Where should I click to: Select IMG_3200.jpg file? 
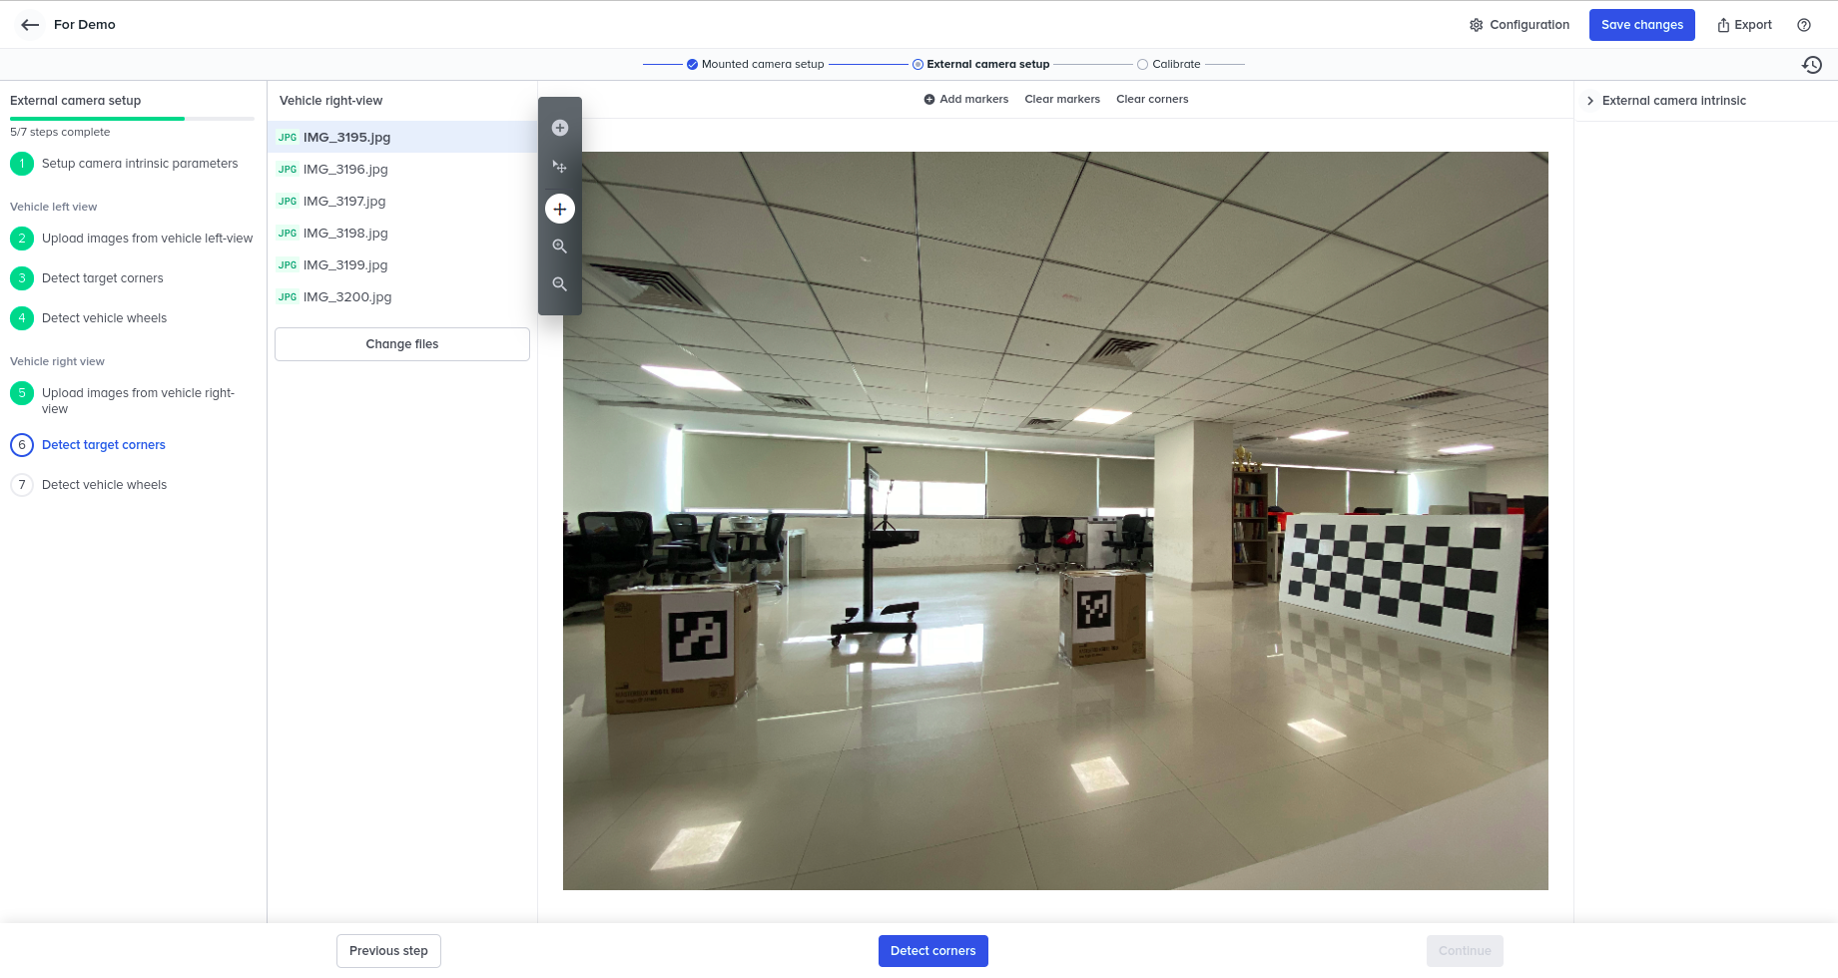pos(347,297)
